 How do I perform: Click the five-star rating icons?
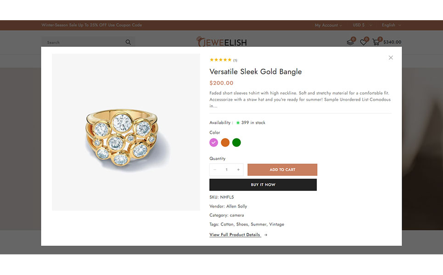pos(220,60)
